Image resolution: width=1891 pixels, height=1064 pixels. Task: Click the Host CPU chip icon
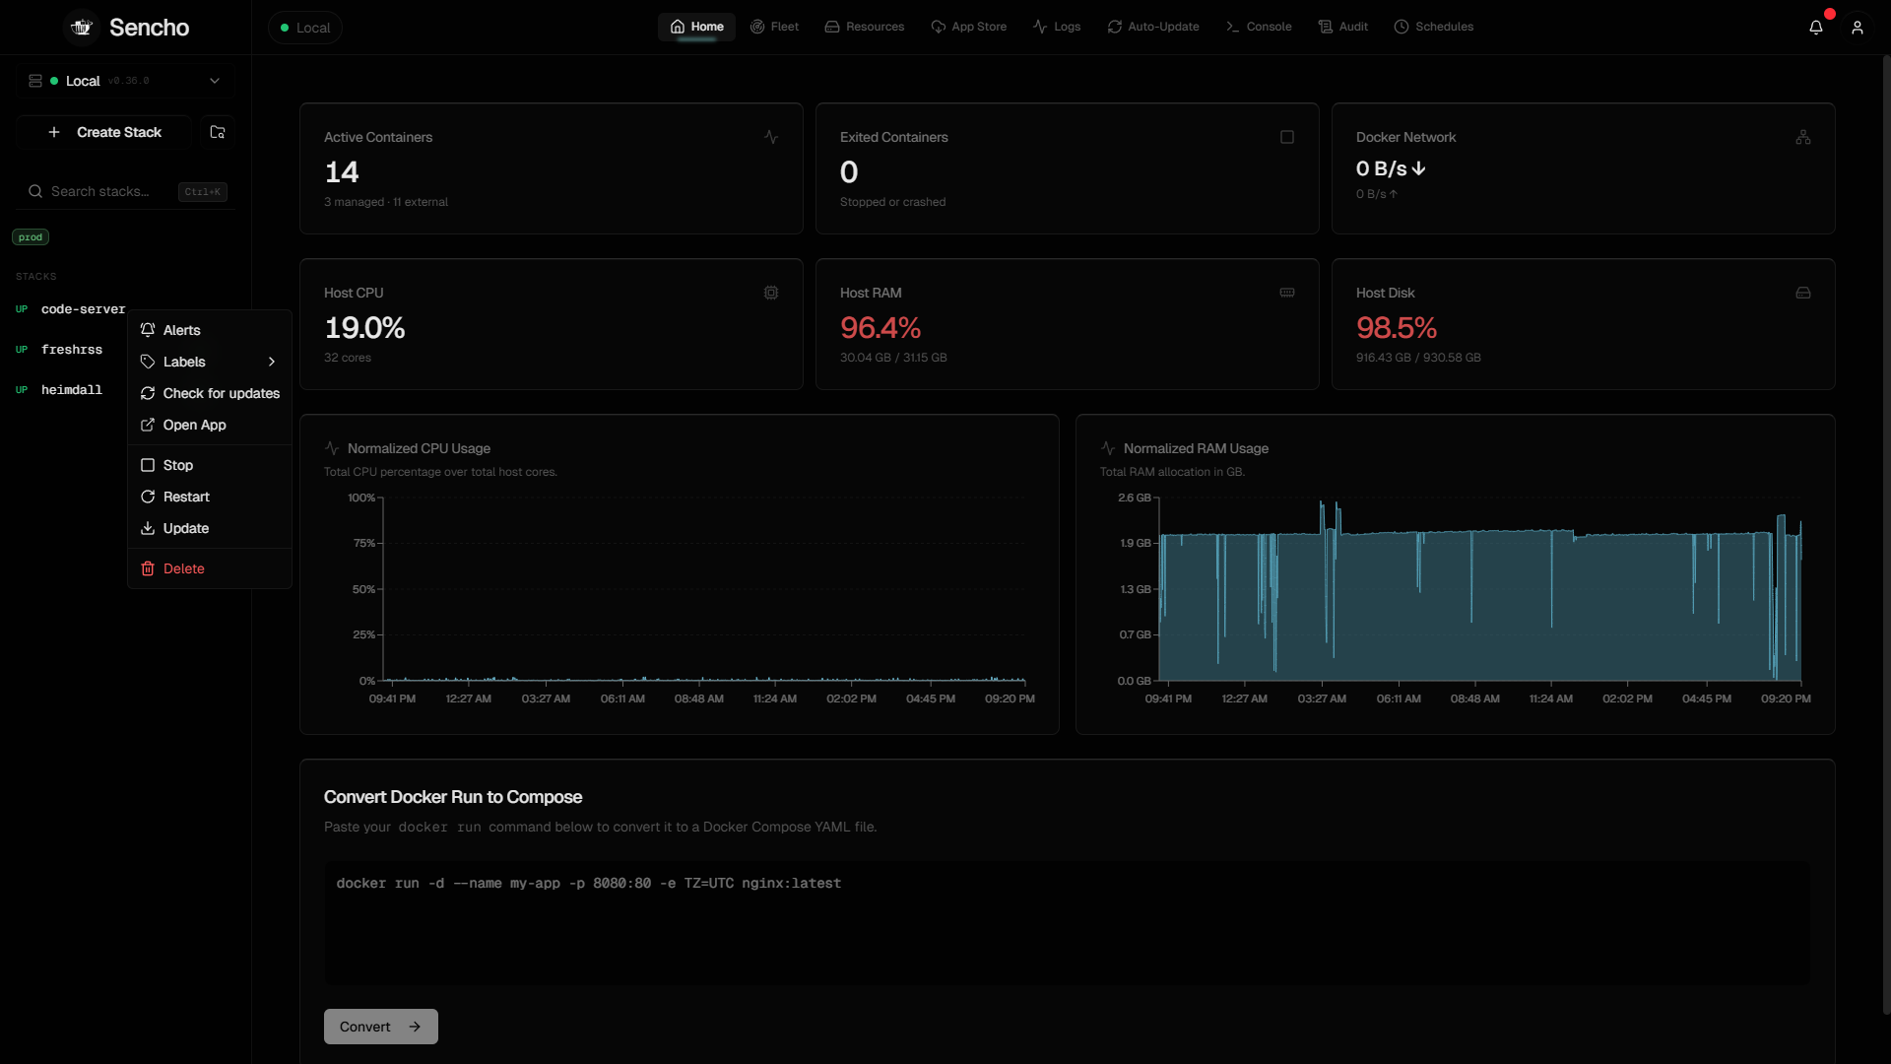771,293
